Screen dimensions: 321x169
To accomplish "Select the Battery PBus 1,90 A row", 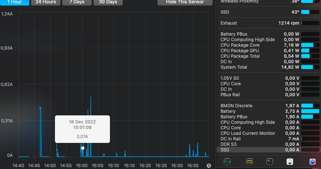I will pyautogui.click(x=269, y=117).
